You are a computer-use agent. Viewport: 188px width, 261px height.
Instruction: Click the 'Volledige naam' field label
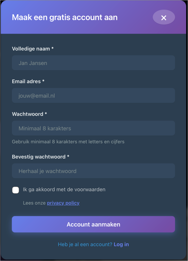click(31, 49)
